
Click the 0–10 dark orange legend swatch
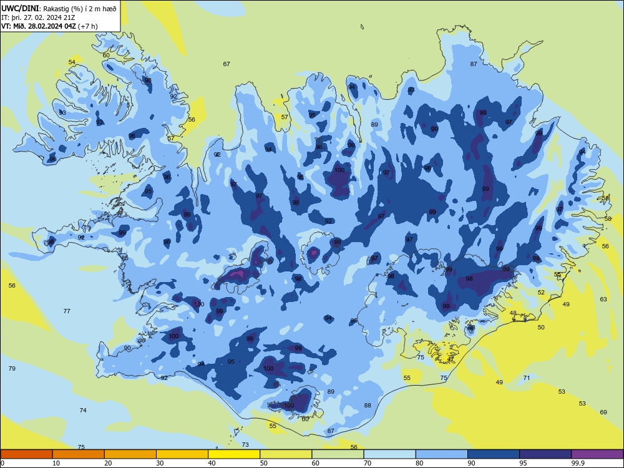(x=27, y=454)
